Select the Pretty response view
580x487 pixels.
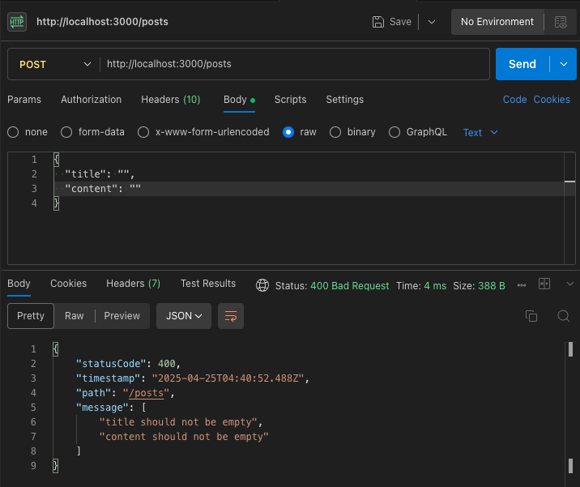(31, 316)
